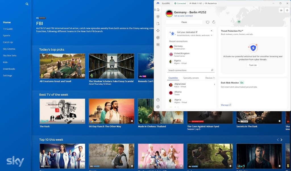Open Threat Protection shield icon in NordVPN sidebar
This screenshot has width=291, height=171.
(x=158, y=17)
